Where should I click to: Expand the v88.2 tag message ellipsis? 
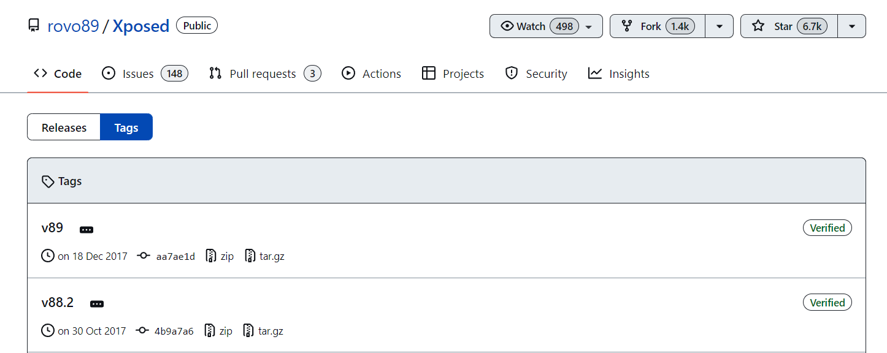[97, 304]
